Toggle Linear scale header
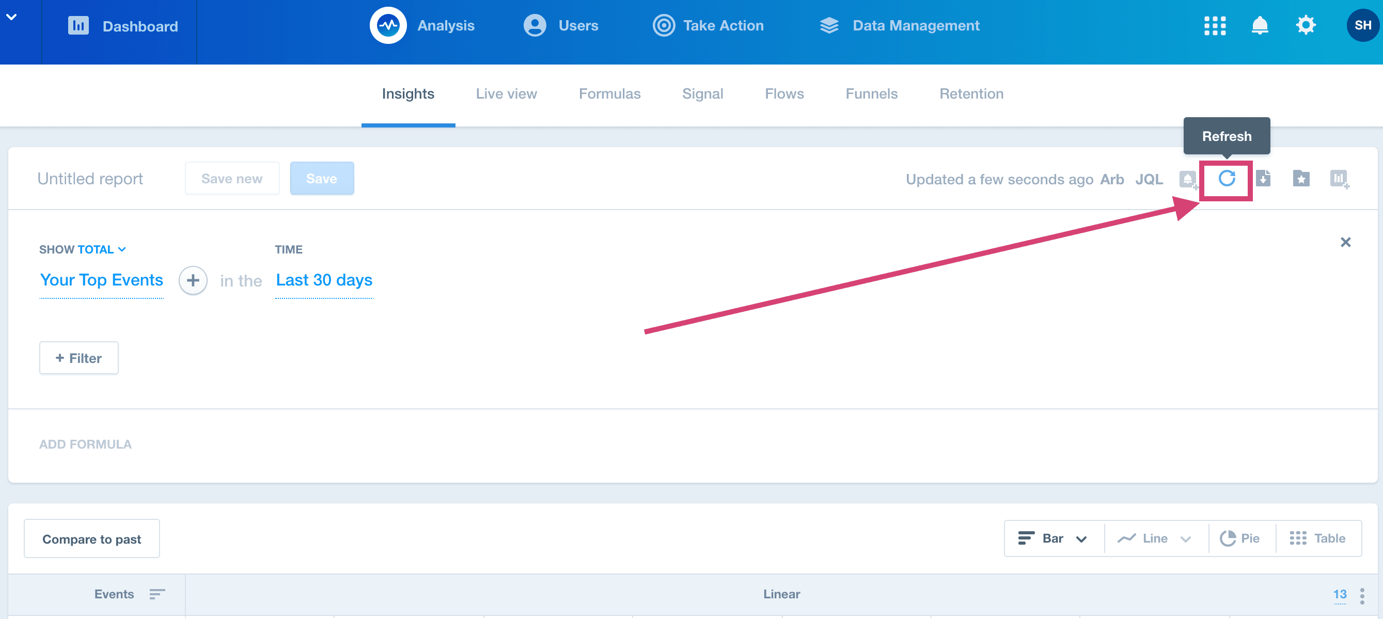Image resolution: width=1383 pixels, height=619 pixels. point(781,594)
